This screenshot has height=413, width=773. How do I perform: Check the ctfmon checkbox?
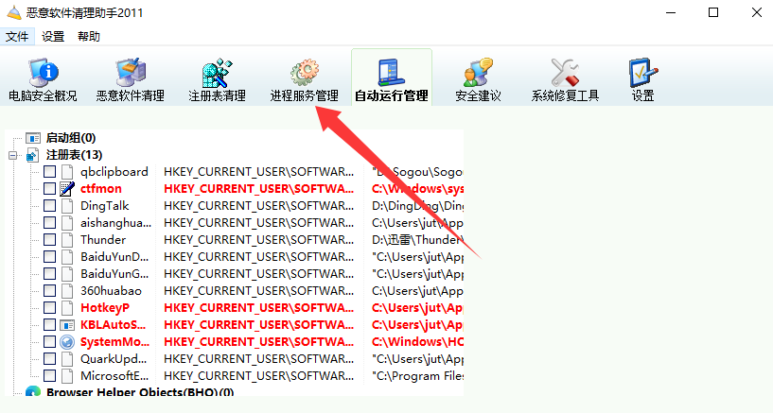coord(49,188)
